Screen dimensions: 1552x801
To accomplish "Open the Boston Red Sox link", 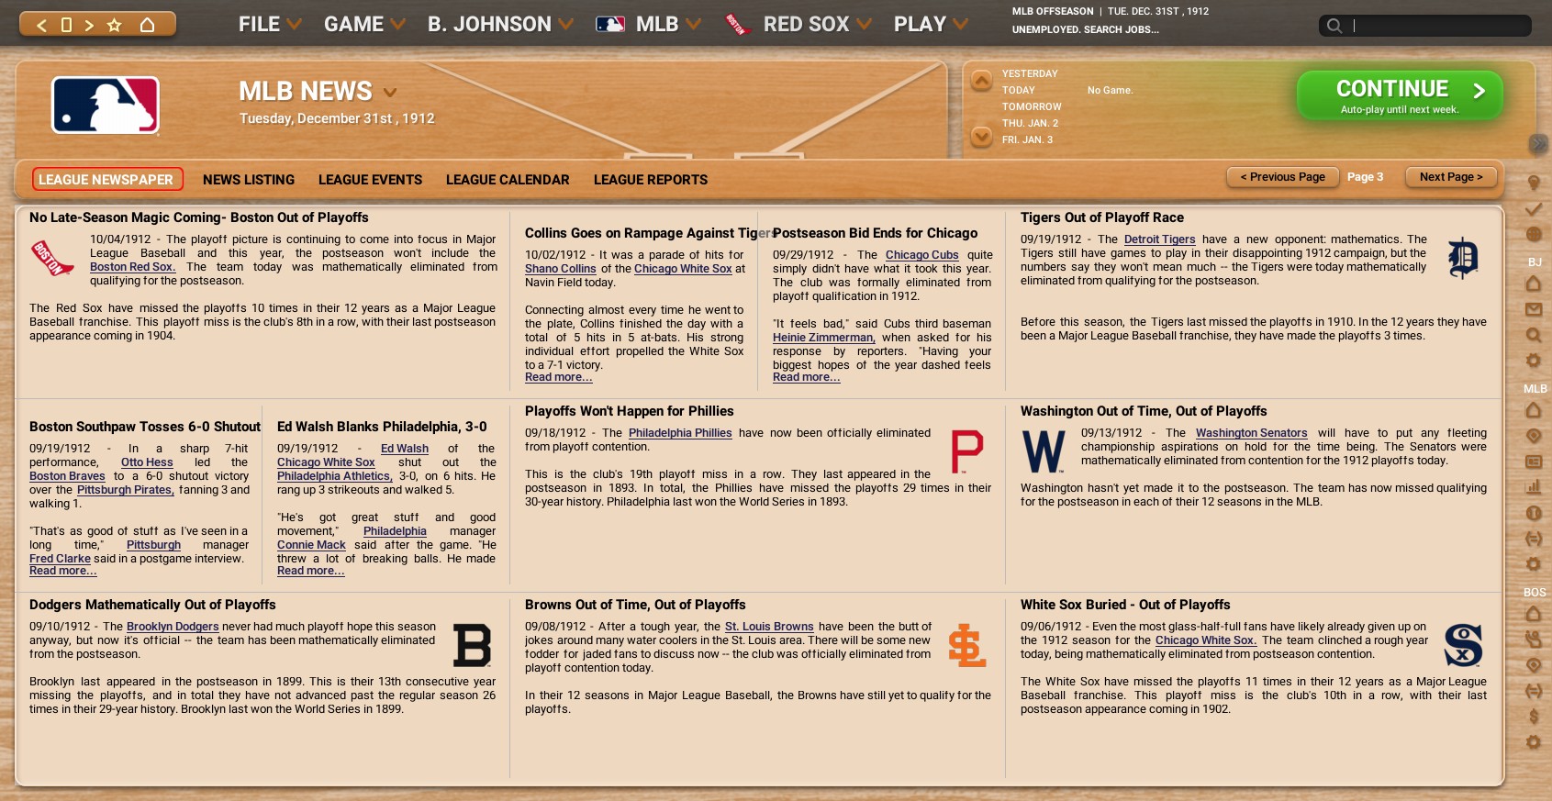I will click(132, 267).
